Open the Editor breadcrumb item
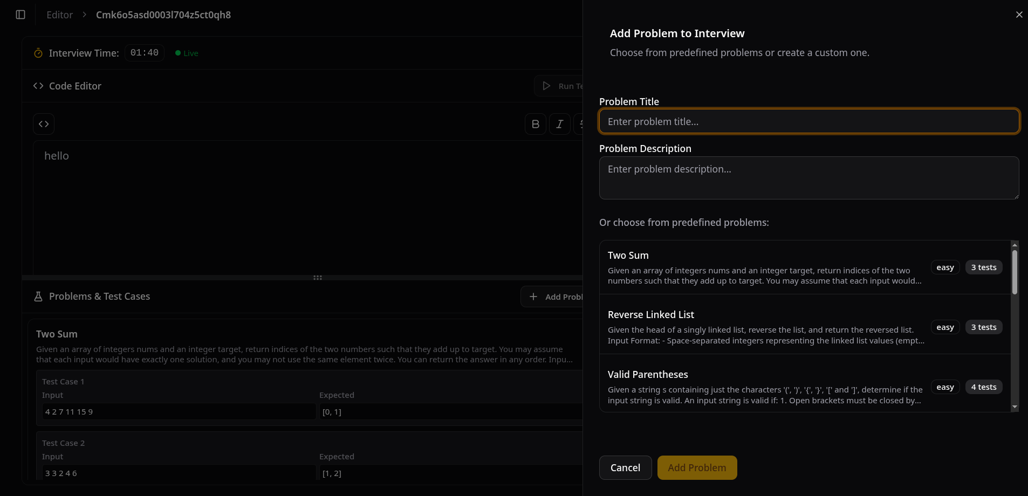 coord(59,15)
